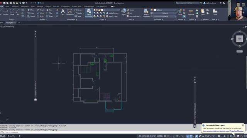The width and height of the screenshot is (247, 138).
Task: Toggle polar tracking in status bar
Action: click(177, 136)
